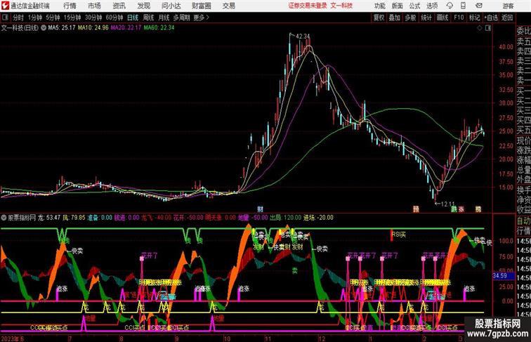Click the MA10: 24.96 indicator label
This screenshot has height=342, width=531.
click(93, 28)
